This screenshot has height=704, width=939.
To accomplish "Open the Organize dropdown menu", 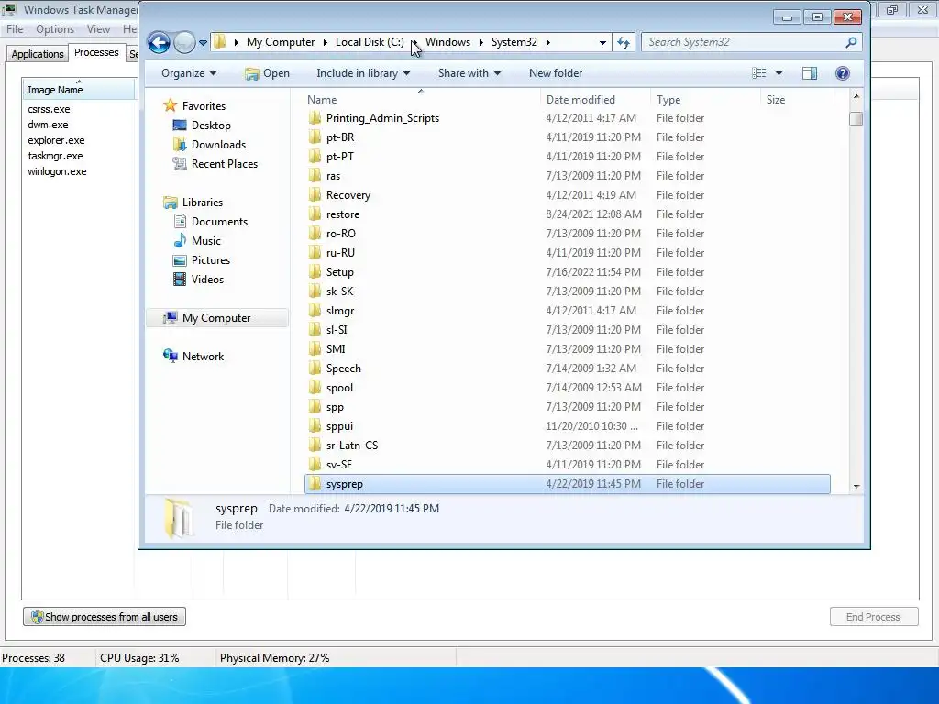I will (x=189, y=73).
